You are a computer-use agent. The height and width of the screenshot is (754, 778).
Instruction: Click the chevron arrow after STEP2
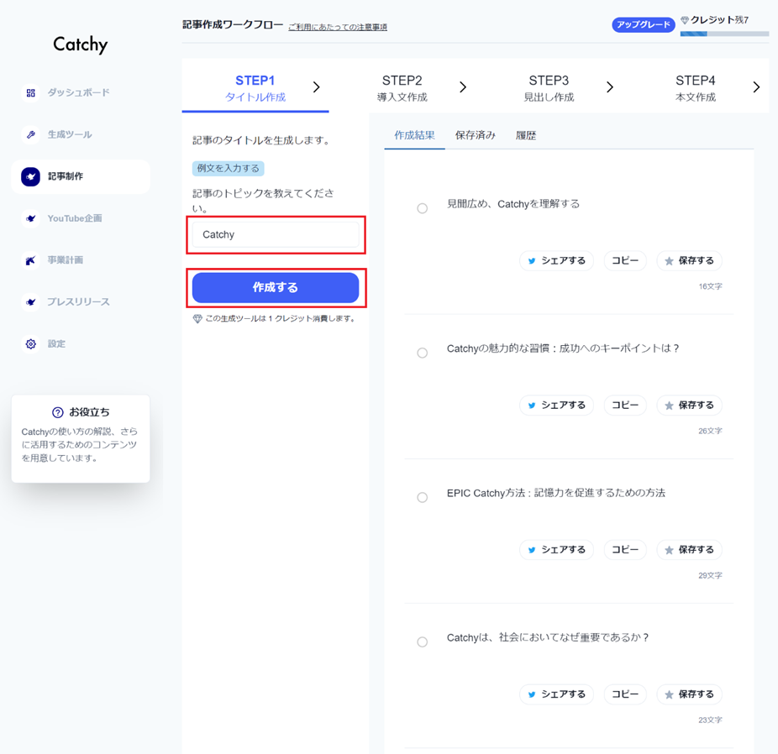coord(463,87)
